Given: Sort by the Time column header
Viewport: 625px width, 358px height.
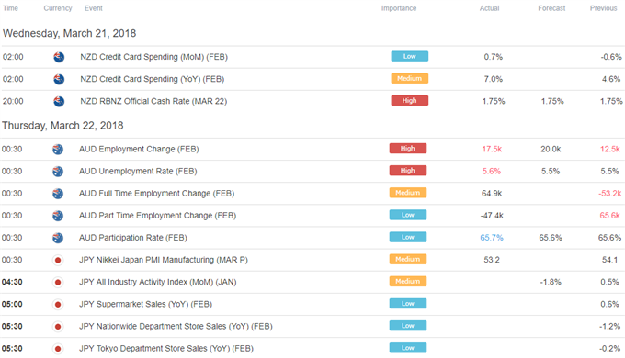Looking at the screenshot, I should (x=10, y=8).
